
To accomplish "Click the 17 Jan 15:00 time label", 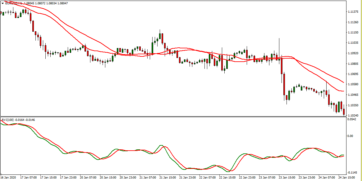I will tap(48, 178).
